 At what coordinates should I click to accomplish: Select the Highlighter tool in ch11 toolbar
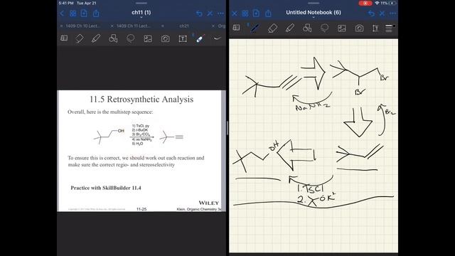[x=96, y=38]
